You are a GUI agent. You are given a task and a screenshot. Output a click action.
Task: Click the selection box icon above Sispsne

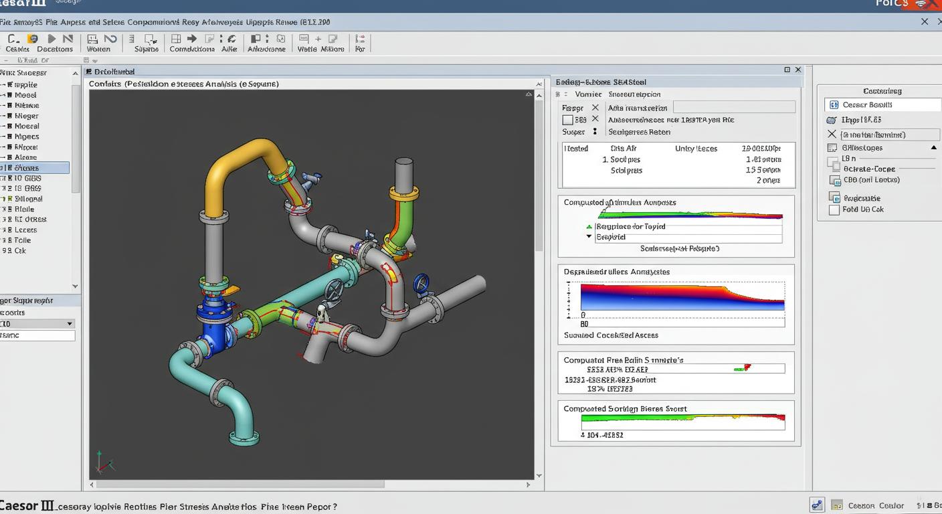(x=151, y=40)
